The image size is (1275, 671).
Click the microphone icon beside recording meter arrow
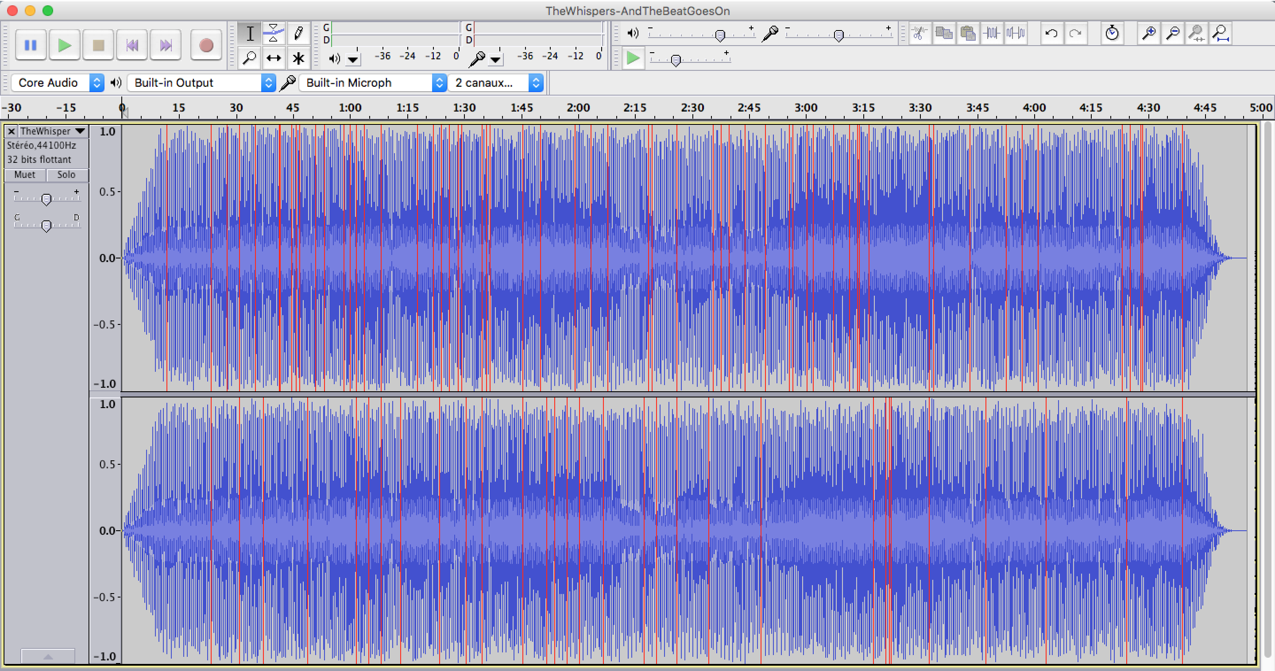pyautogui.click(x=477, y=59)
